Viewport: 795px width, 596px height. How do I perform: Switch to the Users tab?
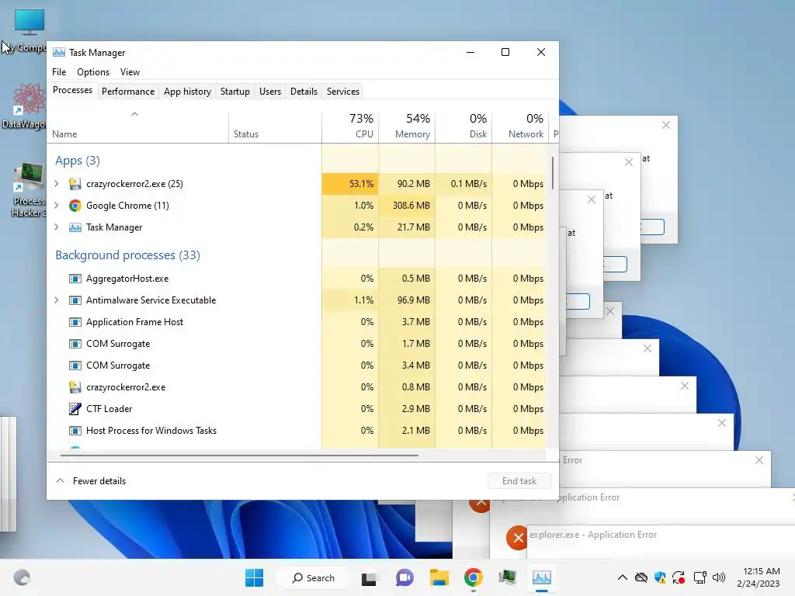click(269, 92)
